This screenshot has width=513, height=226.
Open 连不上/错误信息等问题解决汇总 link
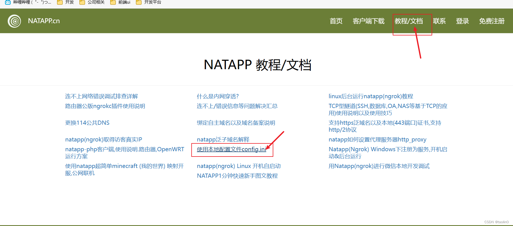pyautogui.click(x=237, y=106)
